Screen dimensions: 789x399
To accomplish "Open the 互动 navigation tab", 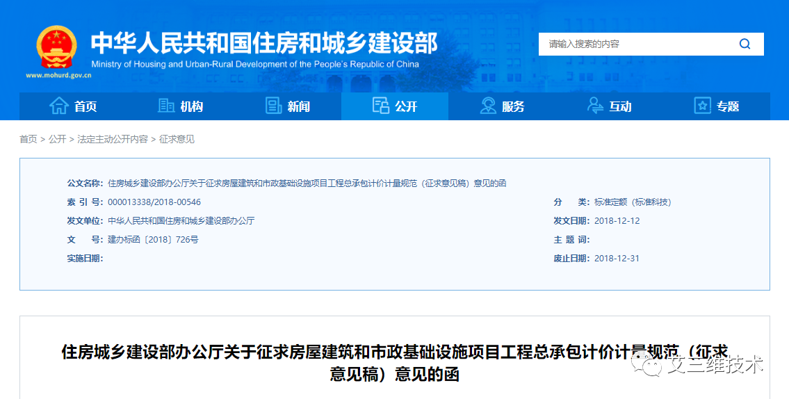I will pos(609,106).
